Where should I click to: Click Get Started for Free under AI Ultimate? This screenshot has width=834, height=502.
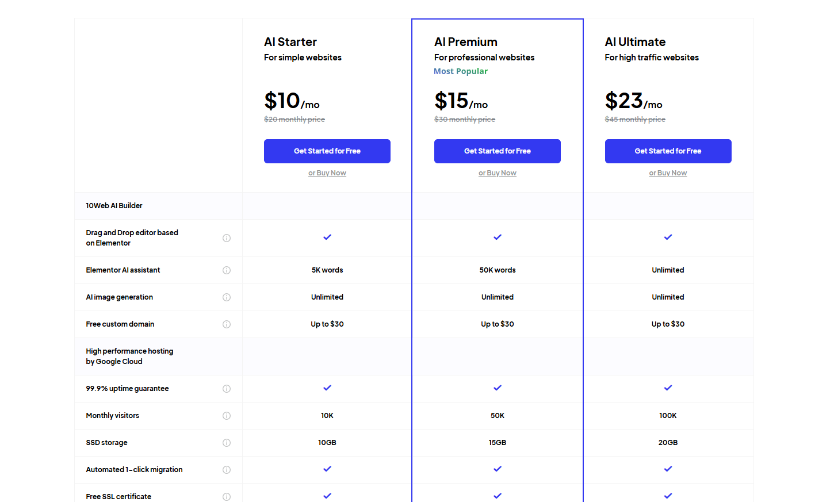click(668, 151)
